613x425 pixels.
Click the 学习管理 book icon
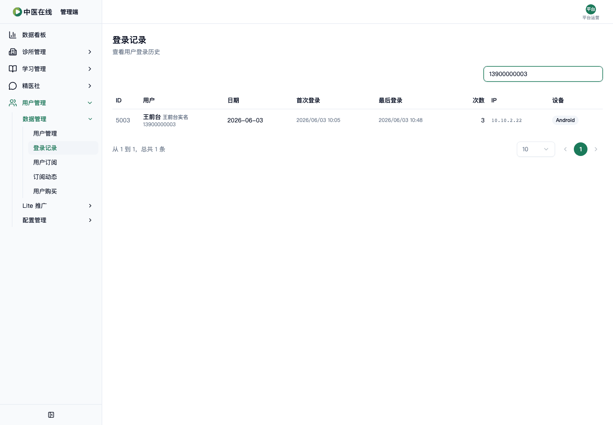coord(13,69)
